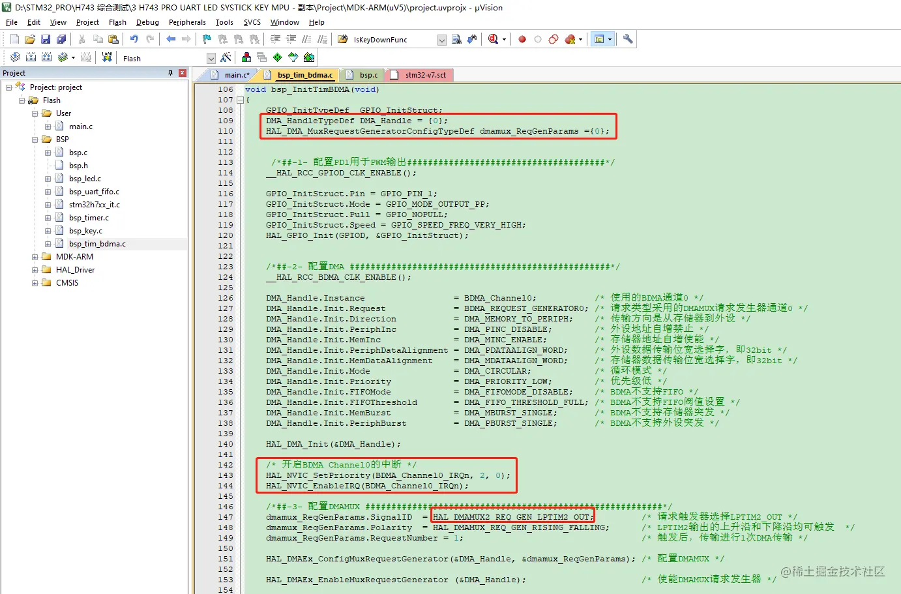Close the Project panel with the red X
This screenshot has height=594, width=901.
click(183, 73)
